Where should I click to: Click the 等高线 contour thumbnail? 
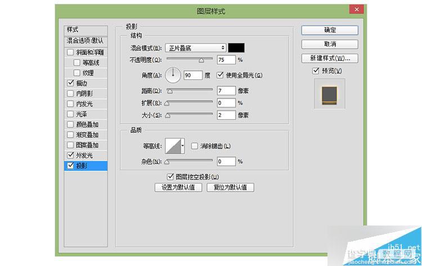[173, 146]
